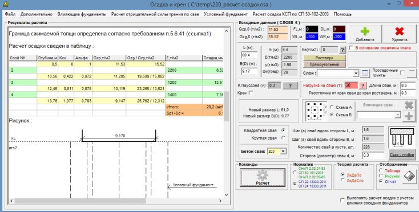The width and height of the screenshot is (419, 212).
Task: Click the Ростверк button
Action: (324, 58)
